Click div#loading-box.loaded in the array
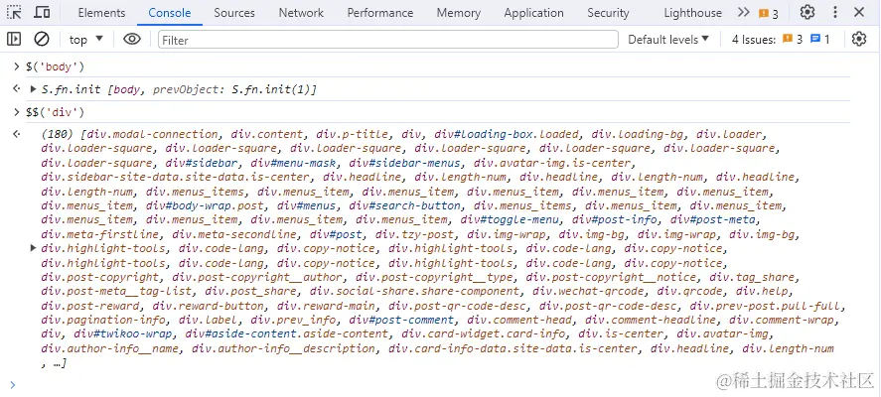 tap(507, 134)
